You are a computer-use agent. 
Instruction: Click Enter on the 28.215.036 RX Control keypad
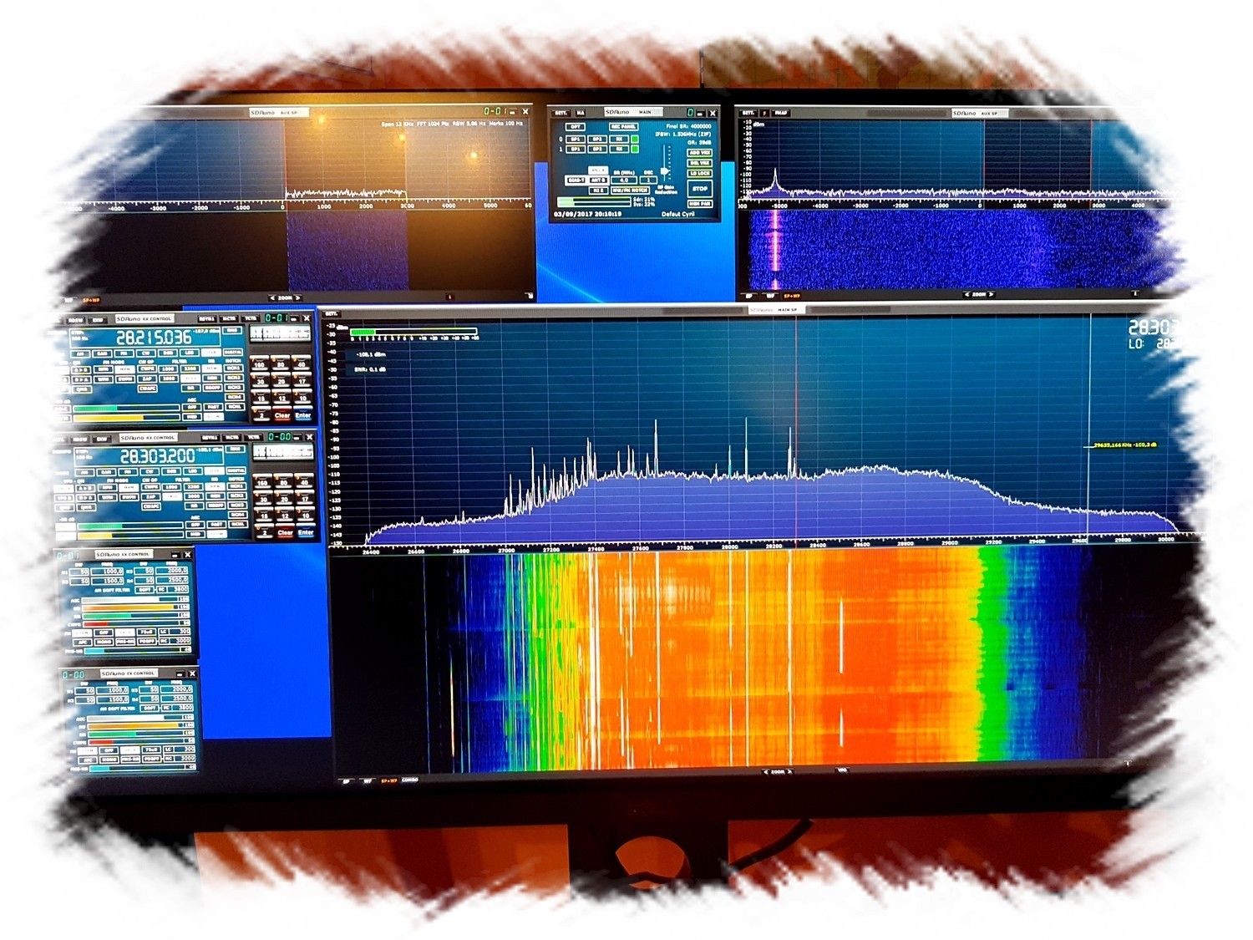[303, 414]
